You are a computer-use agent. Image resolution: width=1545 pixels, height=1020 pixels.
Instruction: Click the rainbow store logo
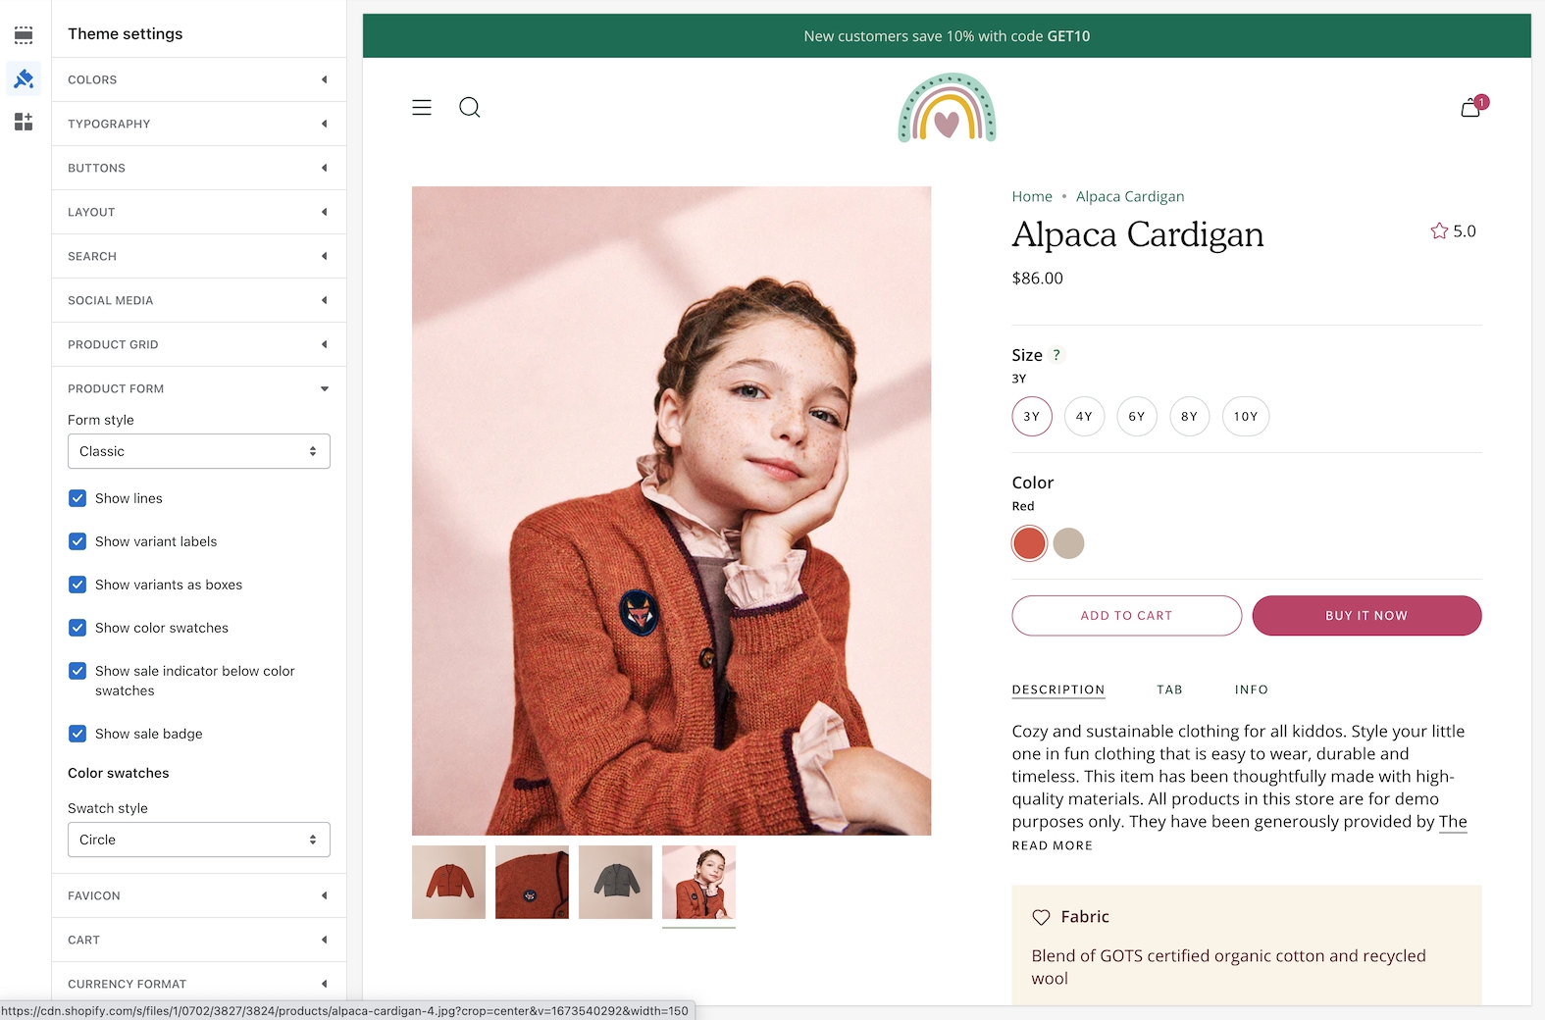click(947, 108)
